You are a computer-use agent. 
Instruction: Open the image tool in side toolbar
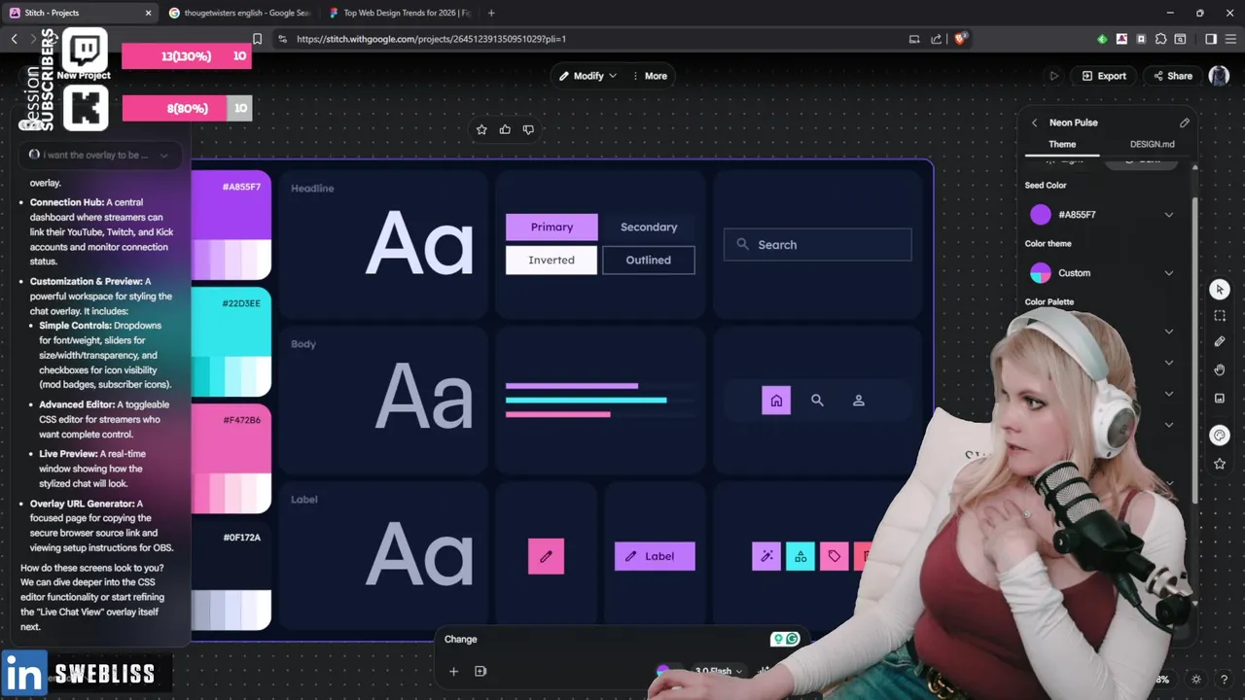[x=1220, y=398]
